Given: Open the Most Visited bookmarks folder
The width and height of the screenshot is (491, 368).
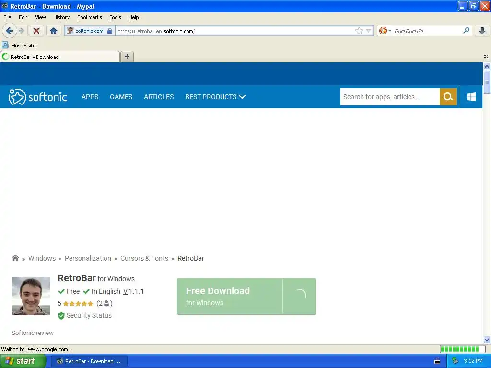Looking at the screenshot, I should coord(21,46).
